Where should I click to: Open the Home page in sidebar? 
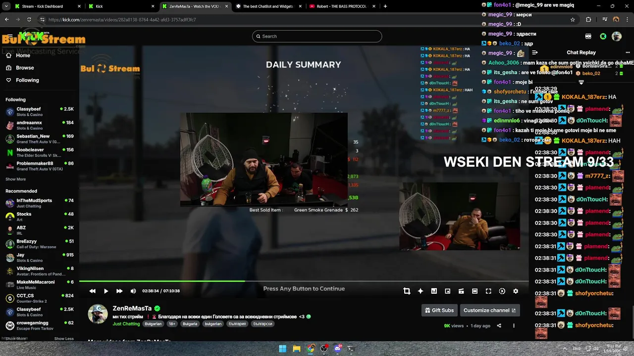[23, 55]
